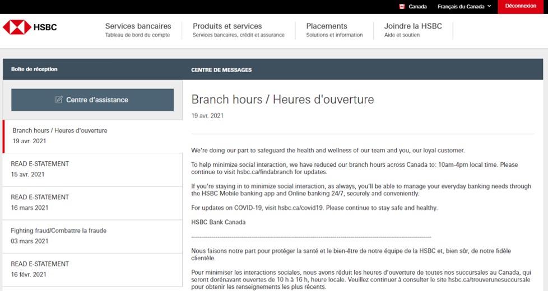Click Aide et soutien subtitle
This screenshot has height=291, width=548.
[x=402, y=35]
